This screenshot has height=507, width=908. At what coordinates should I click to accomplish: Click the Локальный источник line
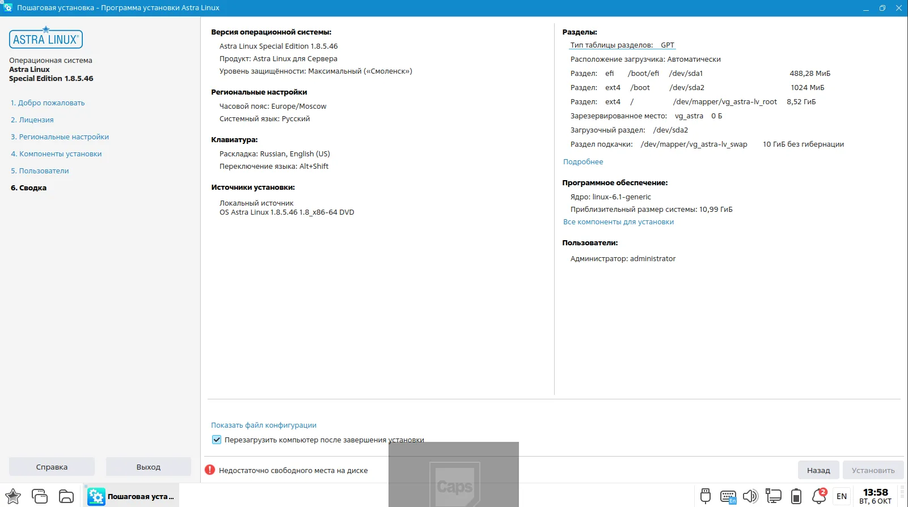[256, 203]
